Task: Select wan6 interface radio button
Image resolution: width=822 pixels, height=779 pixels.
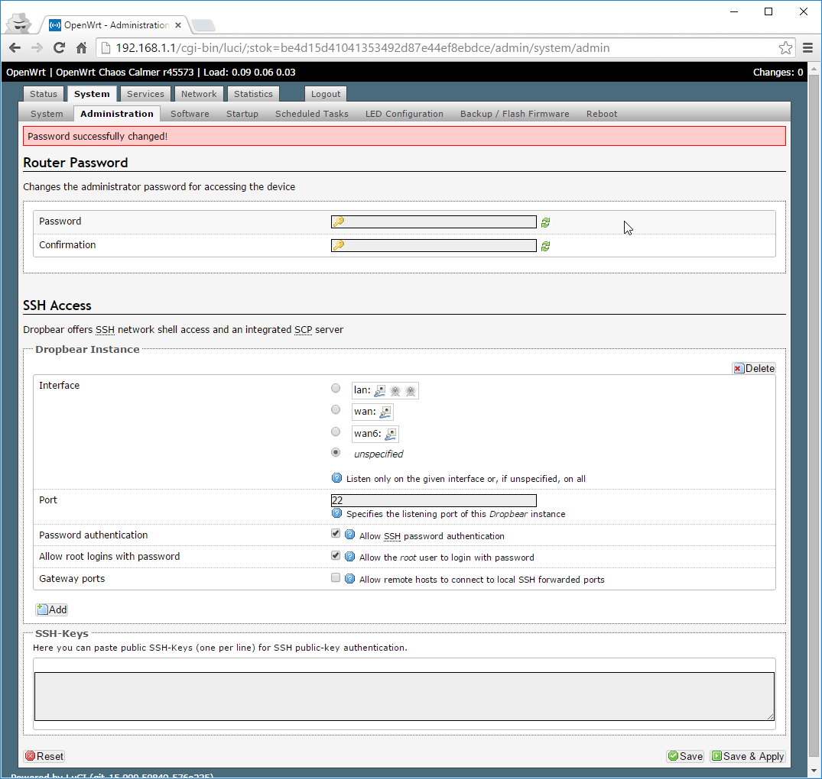Action: point(336,432)
